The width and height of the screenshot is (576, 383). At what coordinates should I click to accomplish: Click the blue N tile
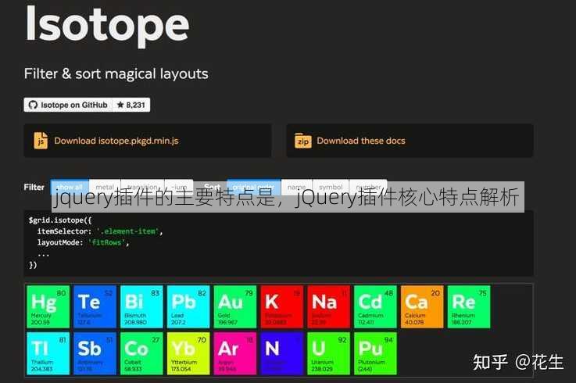coord(282,353)
